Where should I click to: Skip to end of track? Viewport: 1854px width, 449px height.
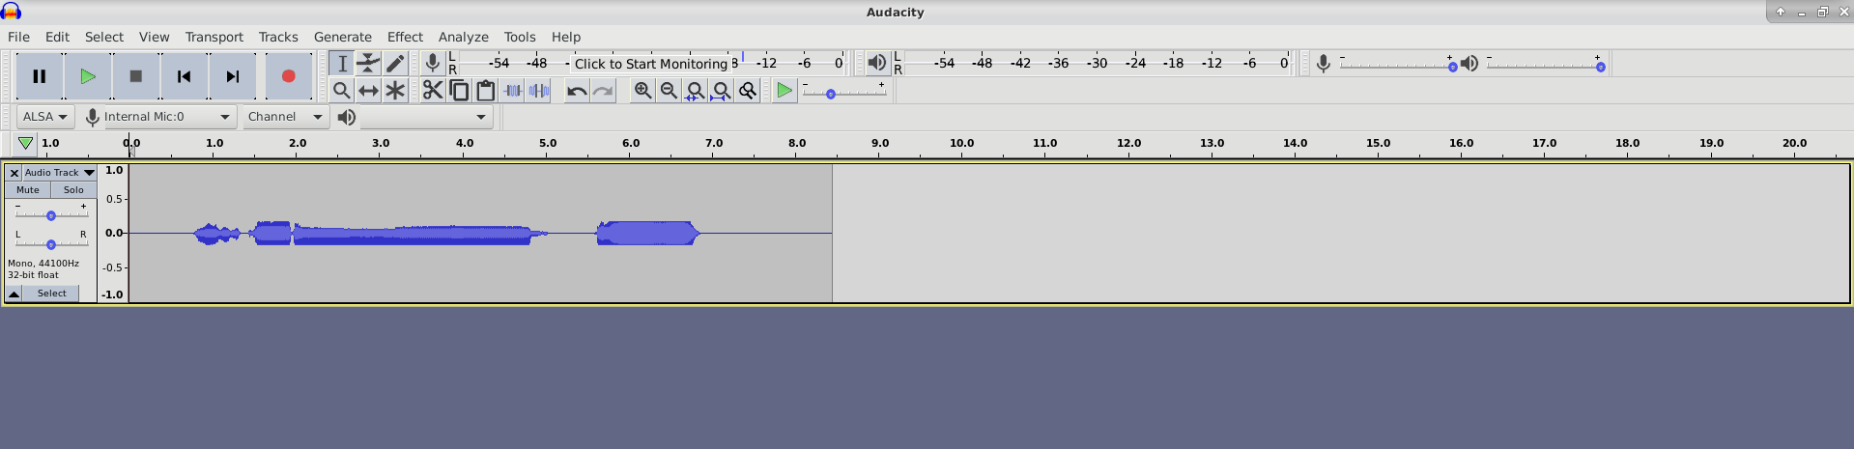pyautogui.click(x=233, y=76)
